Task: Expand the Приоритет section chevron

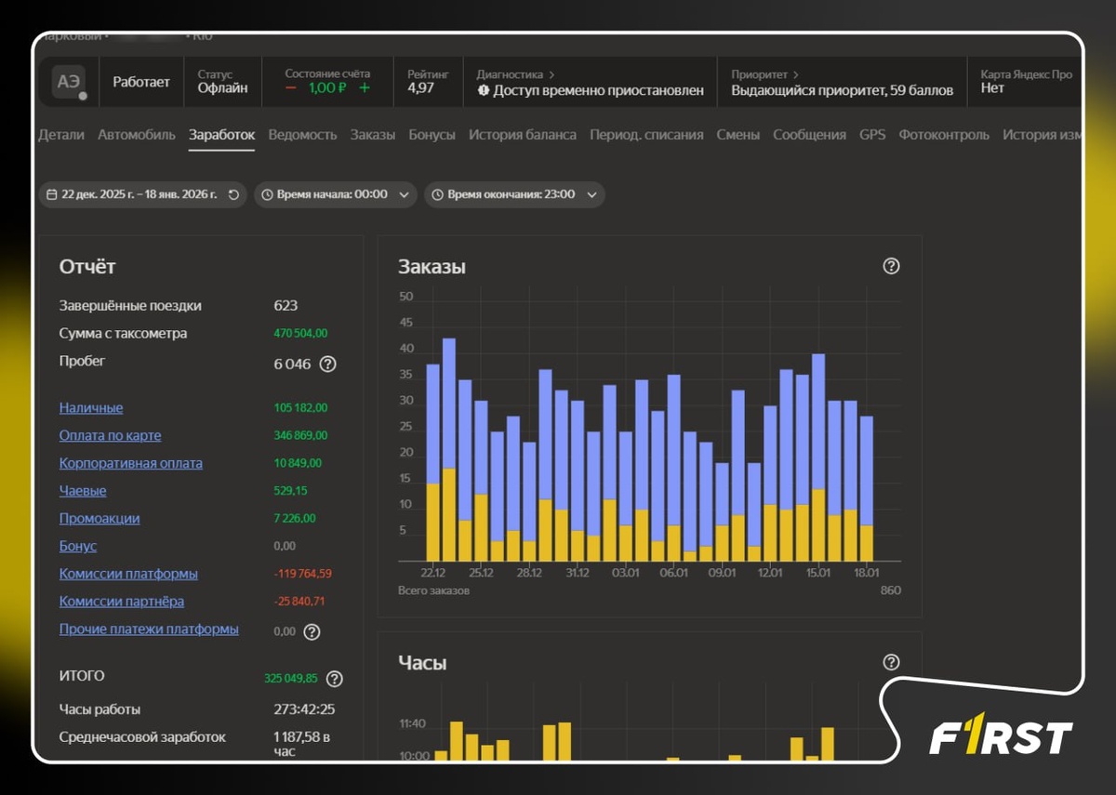Action: [x=795, y=74]
